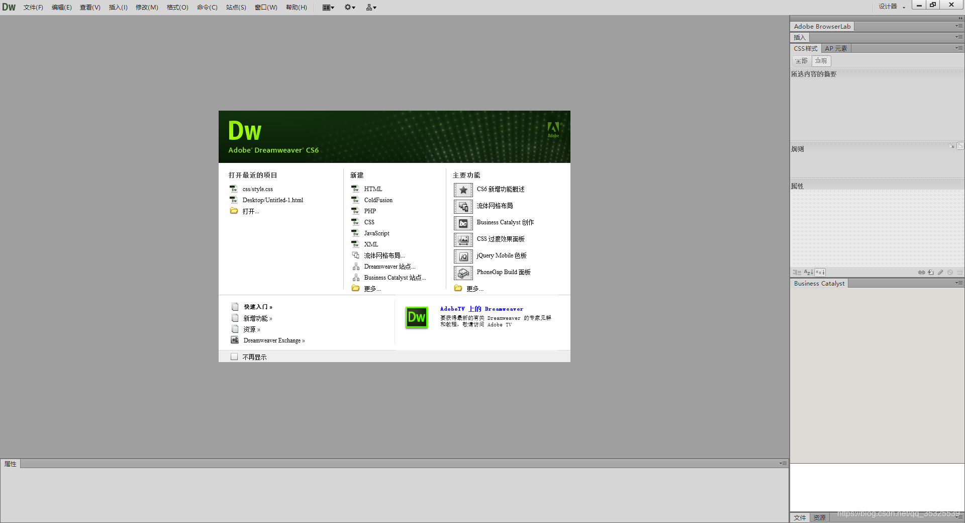The width and height of the screenshot is (965, 523).
Task: Open the 站点(S) menu
Action: click(x=236, y=7)
